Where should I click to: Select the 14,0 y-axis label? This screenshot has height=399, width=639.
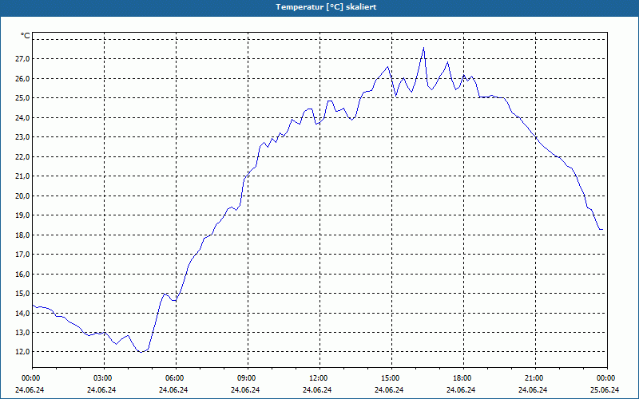click(x=22, y=313)
